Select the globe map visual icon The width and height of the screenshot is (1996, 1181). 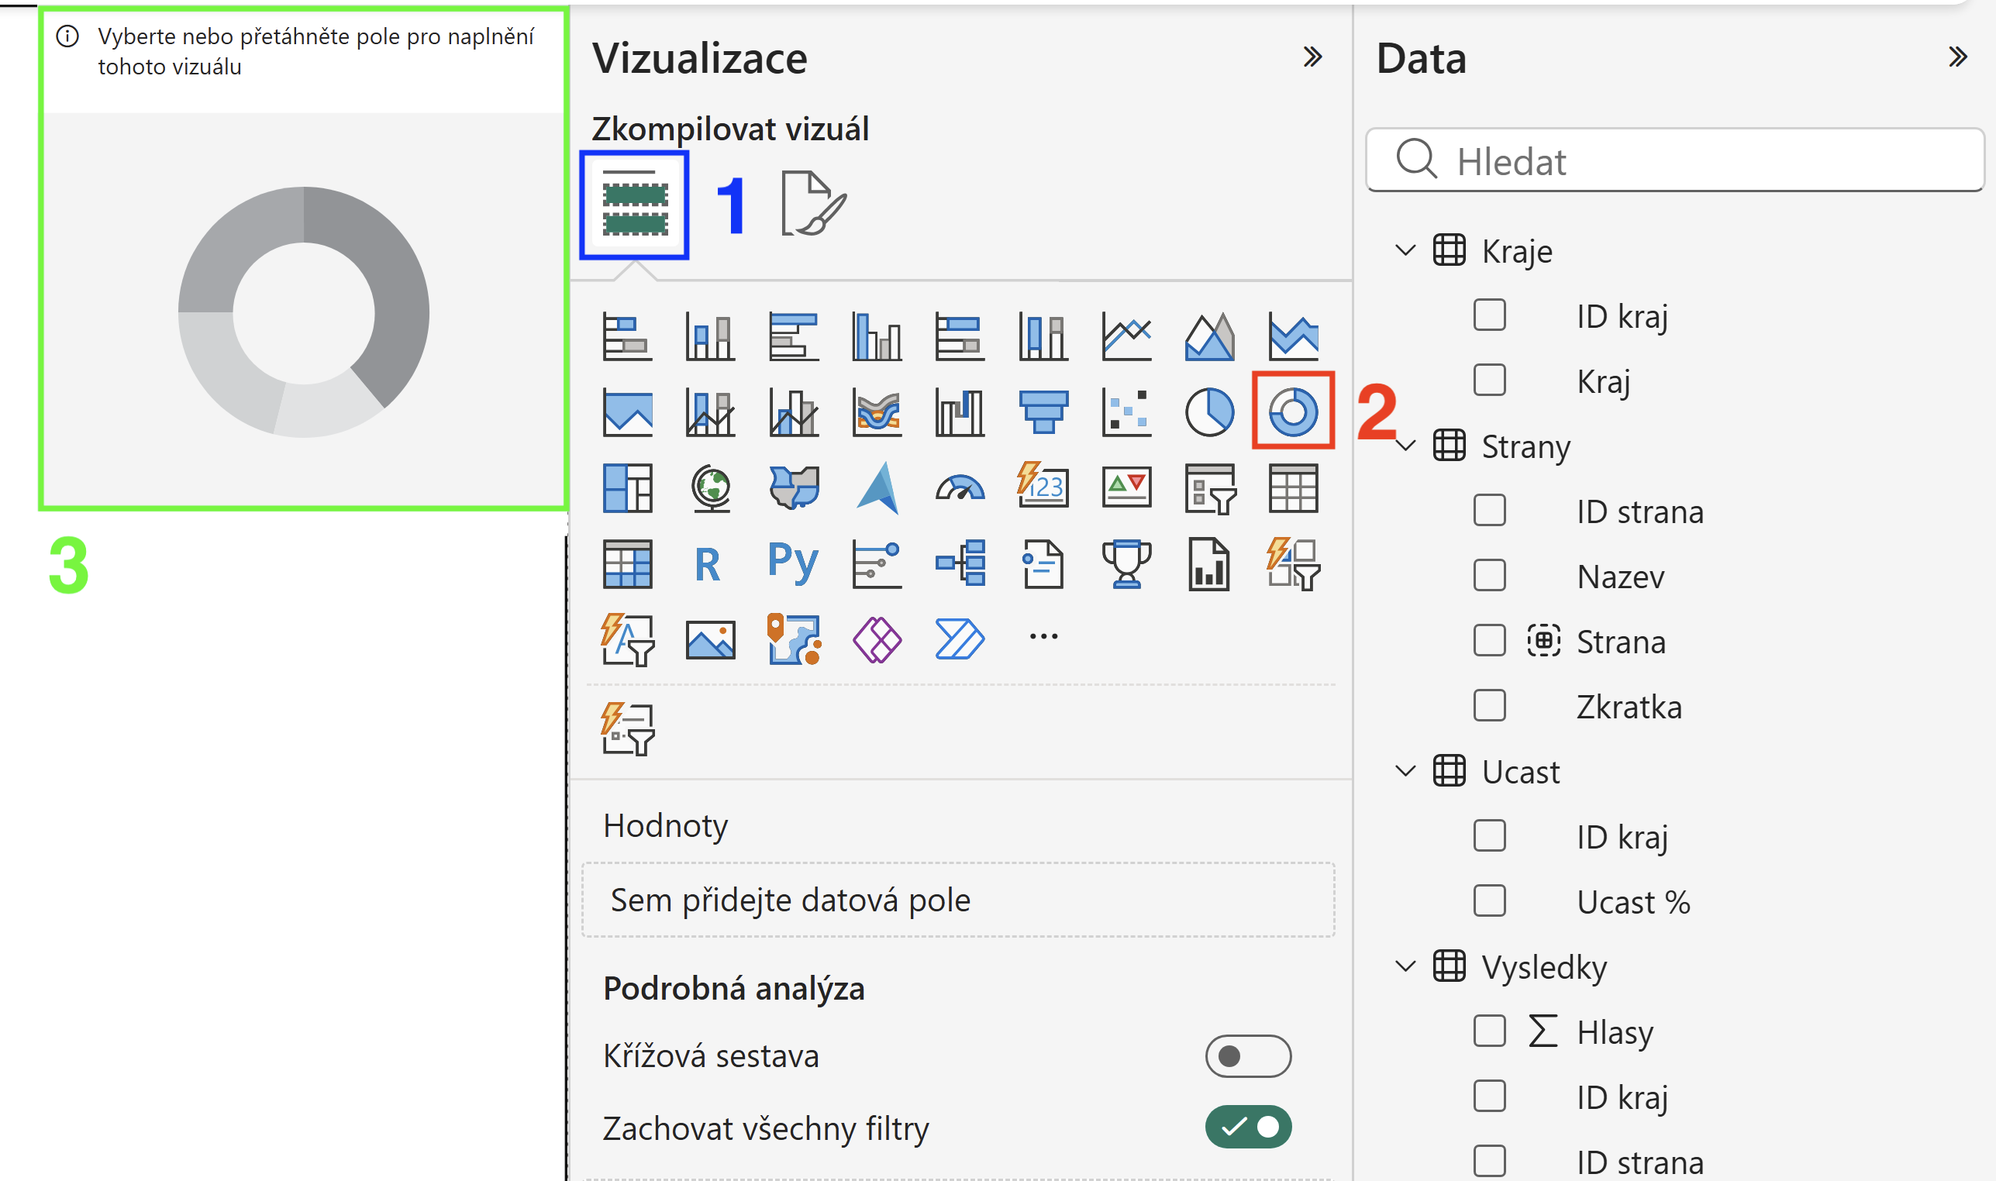711,488
